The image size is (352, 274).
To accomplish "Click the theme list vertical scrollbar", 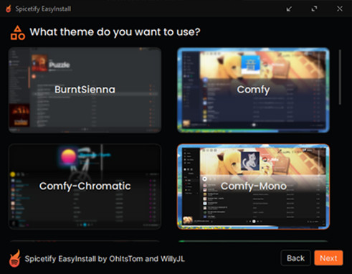I will click(340, 77).
